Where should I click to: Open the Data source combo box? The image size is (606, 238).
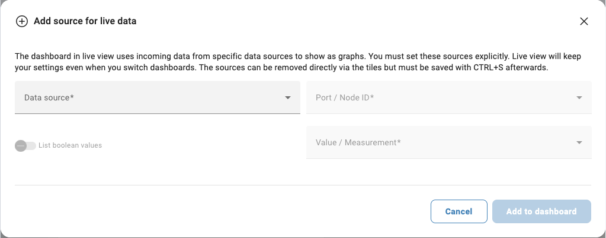click(157, 97)
